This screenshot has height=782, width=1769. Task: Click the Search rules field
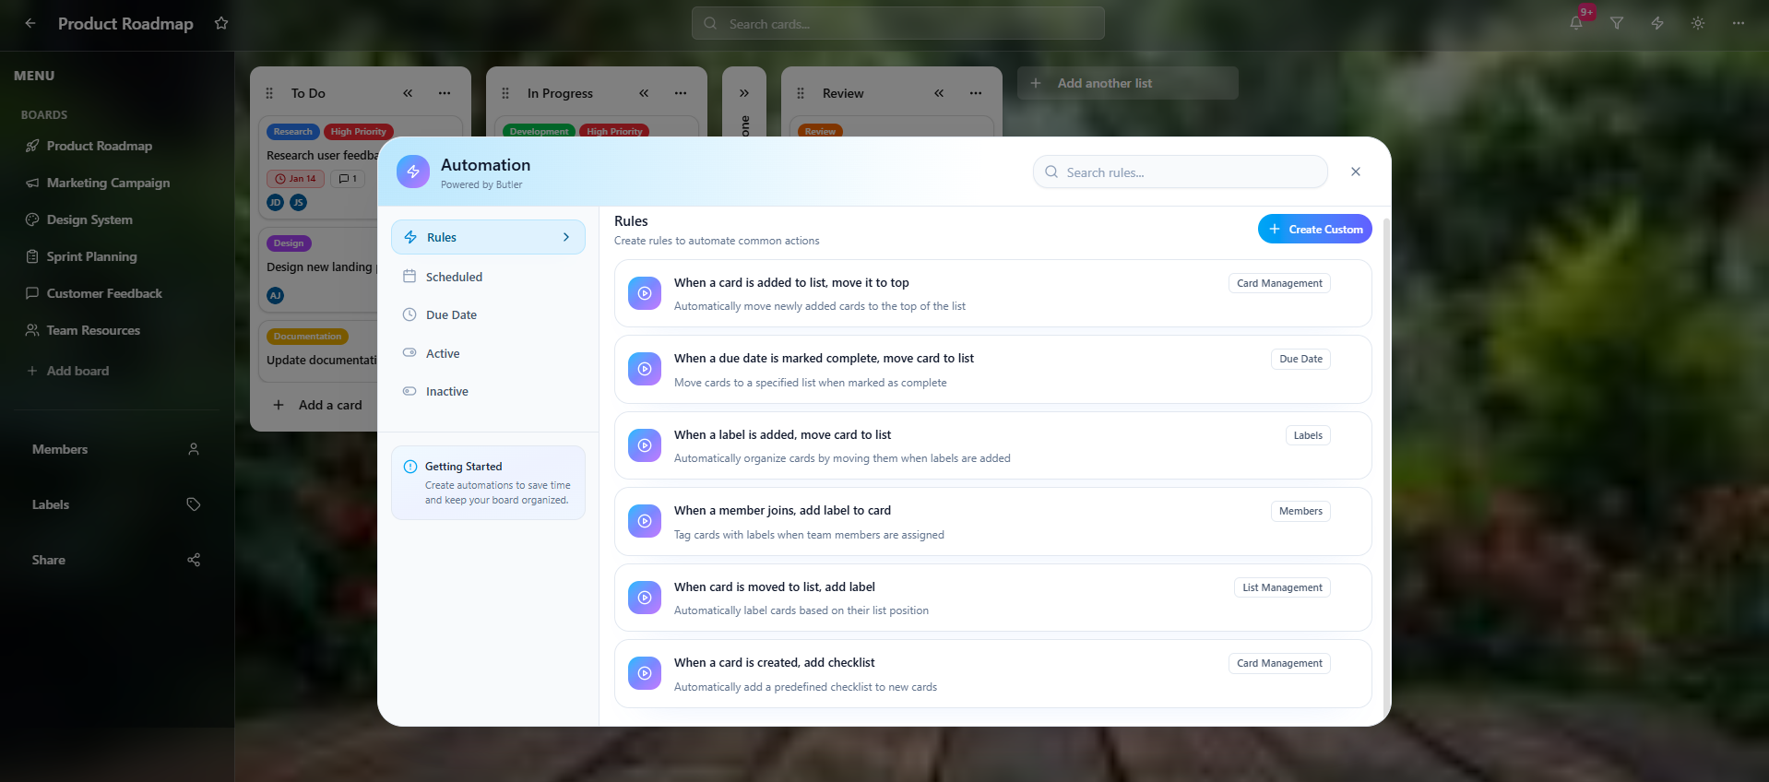coord(1181,172)
